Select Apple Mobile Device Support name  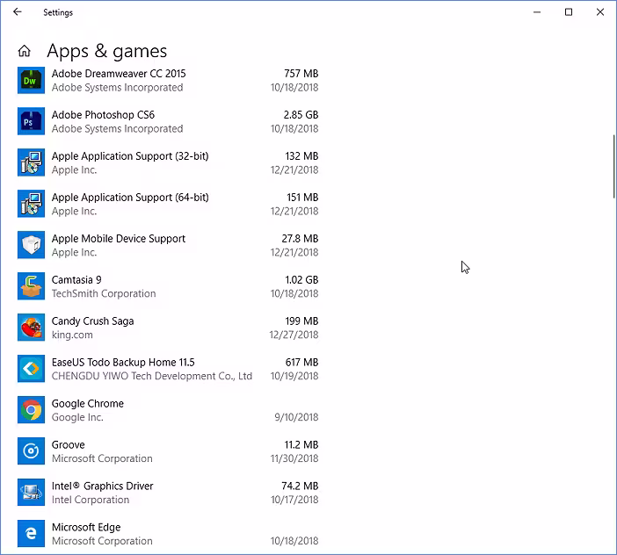click(119, 239)
